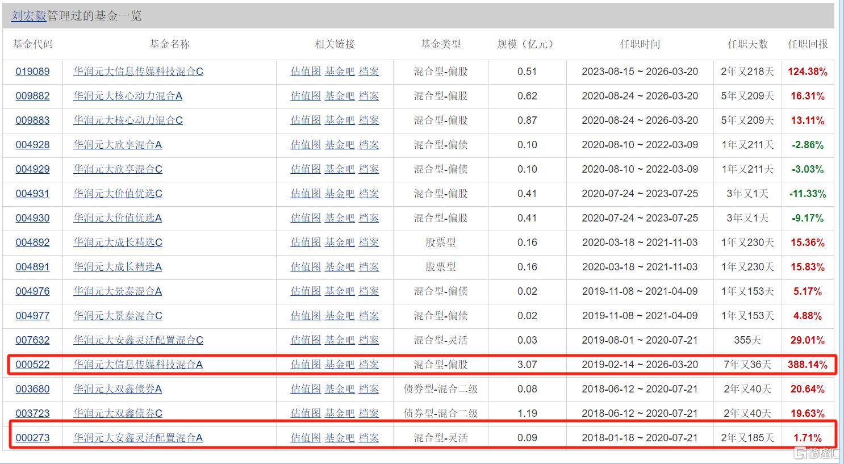Visit 基金吧 for fund 000273

click(340, 438)
